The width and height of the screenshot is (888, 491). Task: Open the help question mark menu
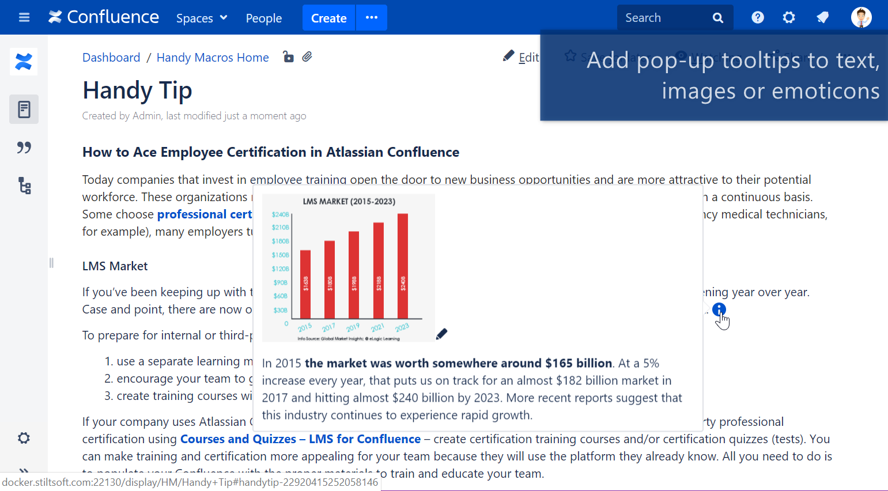point(758,18)
